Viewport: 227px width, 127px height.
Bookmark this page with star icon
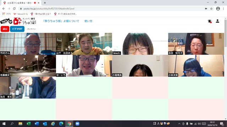pos(211,8)
